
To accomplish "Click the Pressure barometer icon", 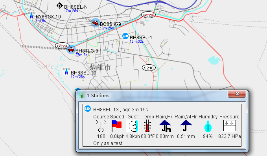I will [230, 125].
